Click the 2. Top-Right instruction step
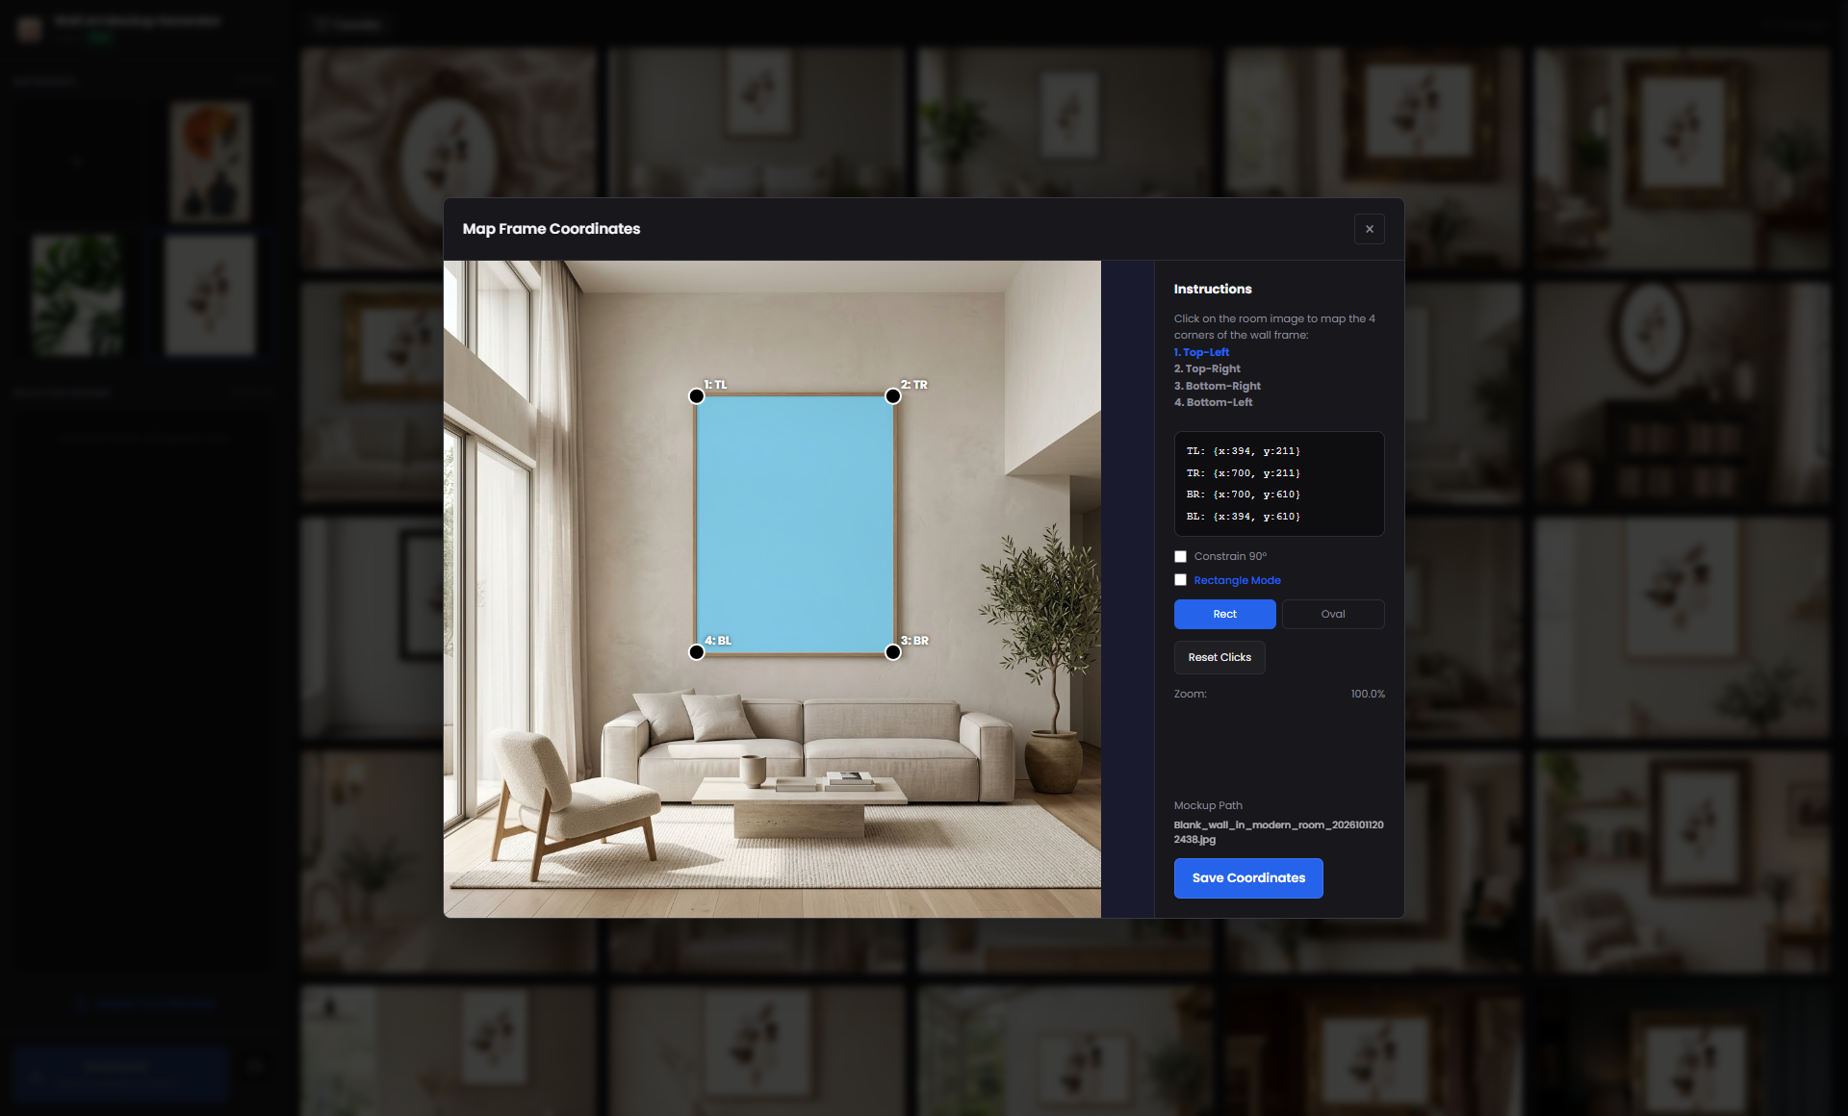Image resolution: width=1848 pixels, height=1116 pixels. tap(1207, 368)
